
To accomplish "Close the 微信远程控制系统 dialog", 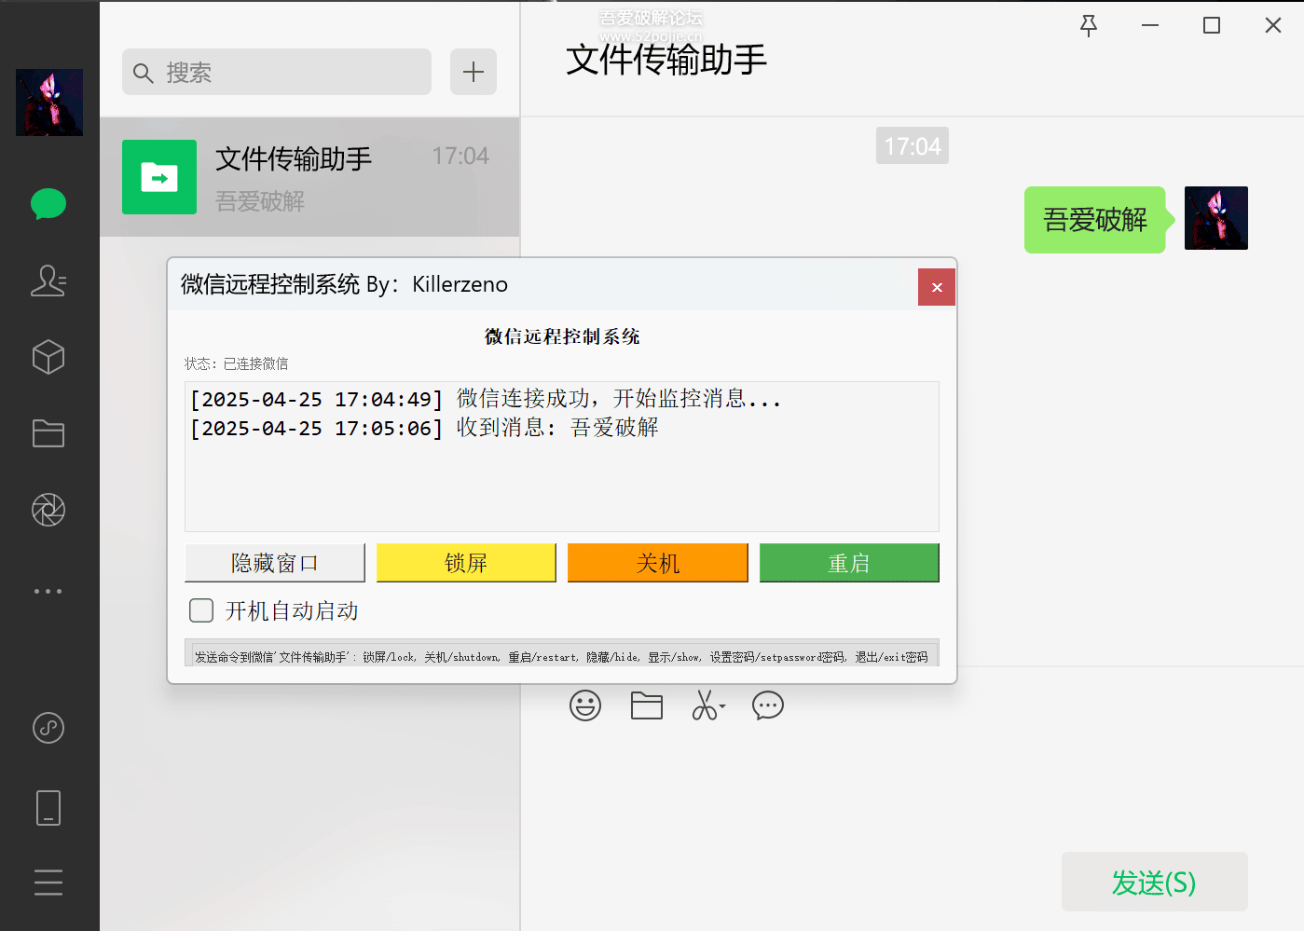I will pos(937,287).
